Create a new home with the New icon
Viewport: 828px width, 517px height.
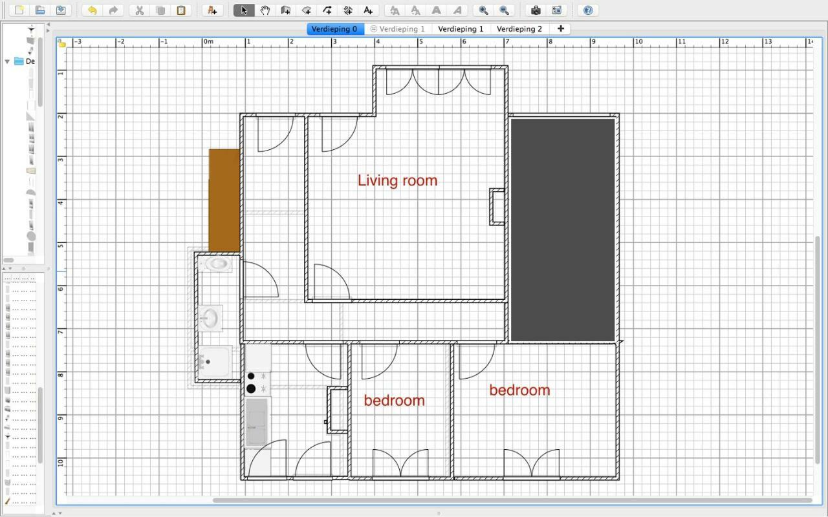click(x=19, y=10)
